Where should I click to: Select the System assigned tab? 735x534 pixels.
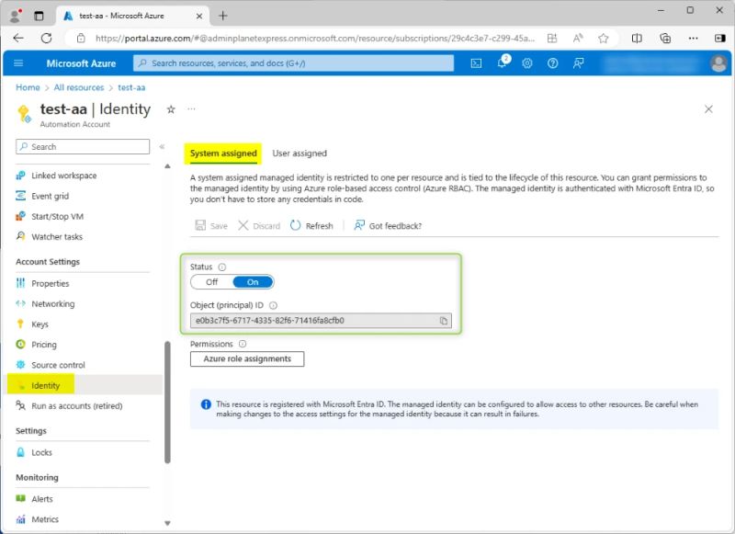click(x=220, y=153)
